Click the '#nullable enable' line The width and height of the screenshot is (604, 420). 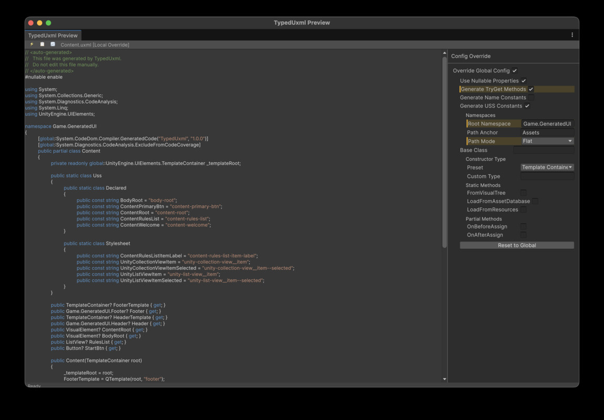pyautogui.click(x=44, y=77)
